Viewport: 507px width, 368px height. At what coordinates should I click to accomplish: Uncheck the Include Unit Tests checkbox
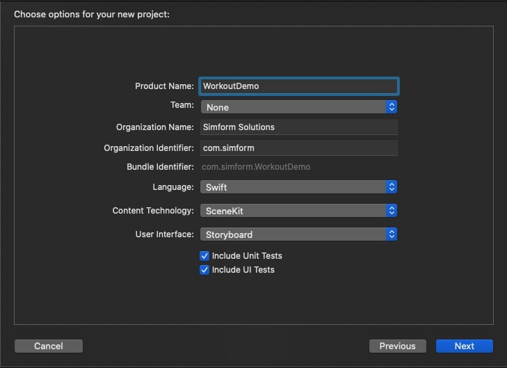(204, 256)
